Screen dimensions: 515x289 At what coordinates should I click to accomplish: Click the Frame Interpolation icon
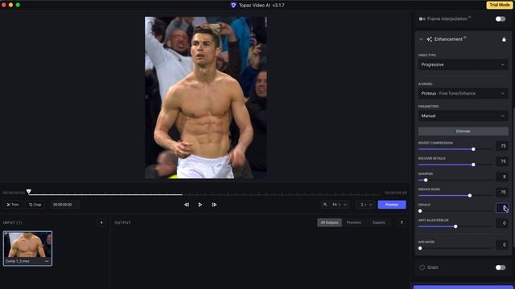tap(422, 19)
